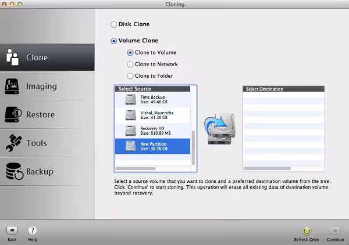Click the Back text label
Image resolution: width=349 pixels, height=245 pixels.
12,240
